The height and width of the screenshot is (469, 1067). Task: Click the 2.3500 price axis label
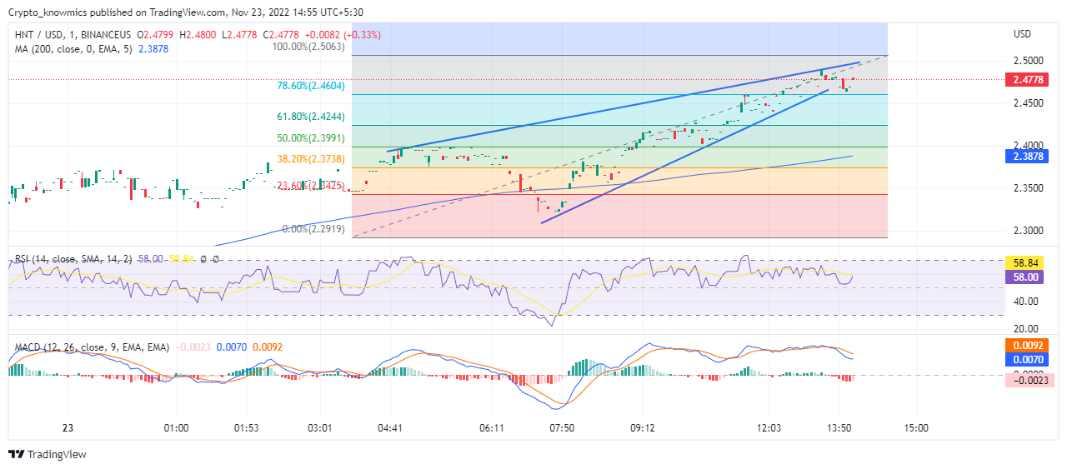[x=1027, y=188]
